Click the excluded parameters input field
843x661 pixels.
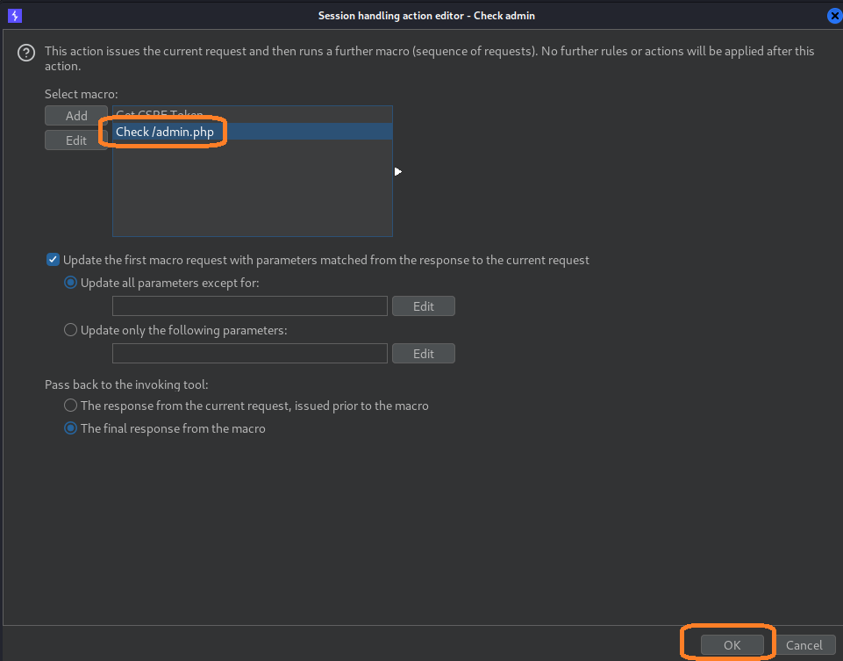point(249,305)
